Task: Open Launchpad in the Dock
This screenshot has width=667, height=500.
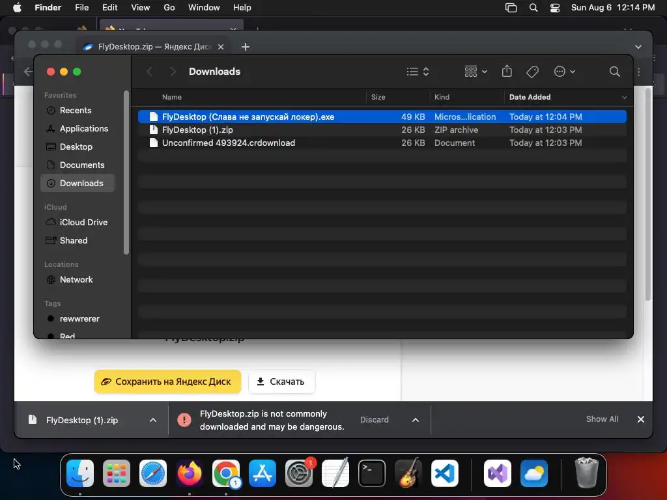Action: pos(116,473)
